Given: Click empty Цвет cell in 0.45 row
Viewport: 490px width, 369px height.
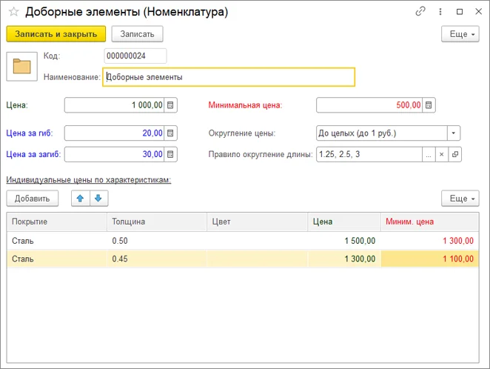Looking at the screenshot, I should (257, 259).
